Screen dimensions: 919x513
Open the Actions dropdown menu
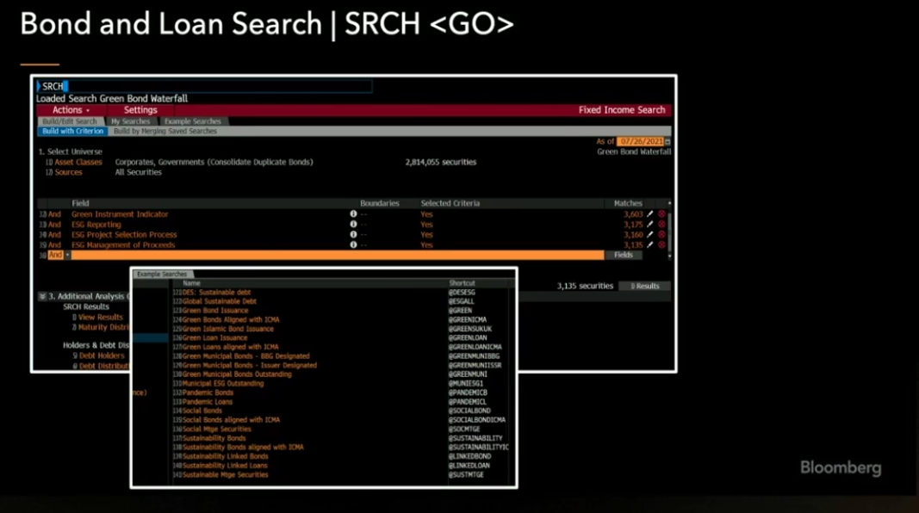tap(71, 110)
